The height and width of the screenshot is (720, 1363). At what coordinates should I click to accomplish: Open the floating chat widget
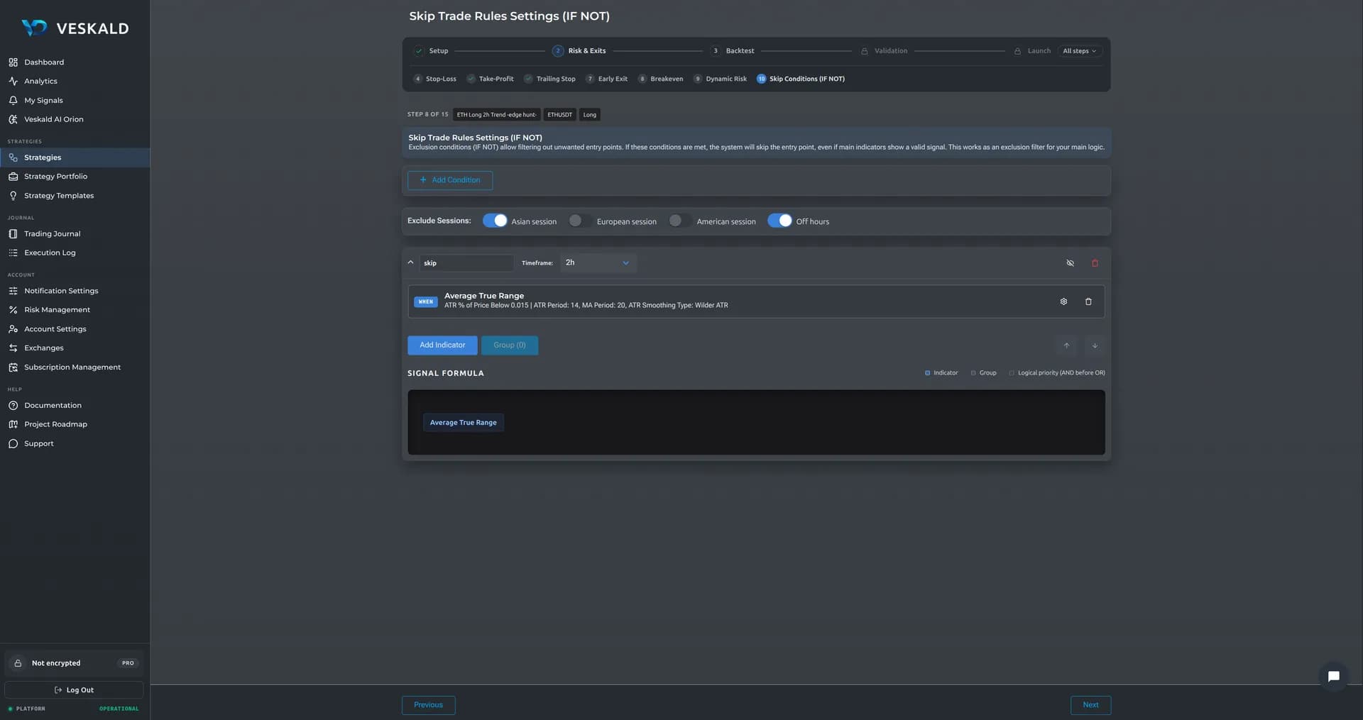tap(1333, 677)
